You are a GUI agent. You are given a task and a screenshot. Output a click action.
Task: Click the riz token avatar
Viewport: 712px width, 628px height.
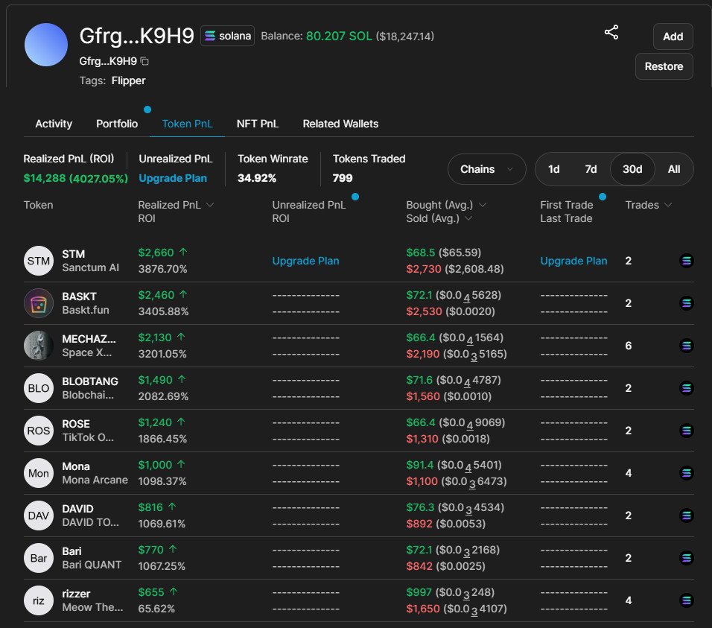[39, 600]
